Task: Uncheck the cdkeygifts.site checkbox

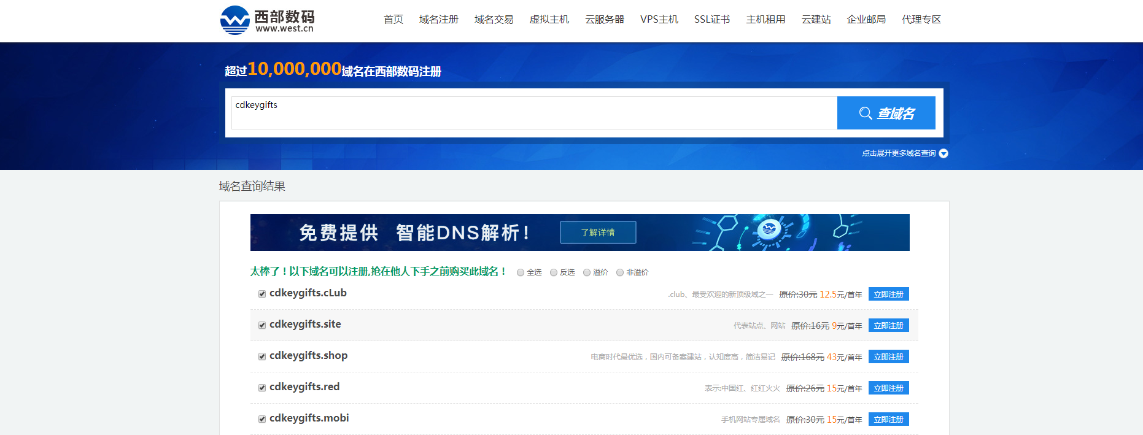Action: 262,325
